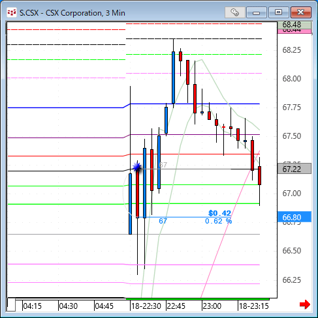
Task: Click the 68.48 price label
Action: (294, 25)
